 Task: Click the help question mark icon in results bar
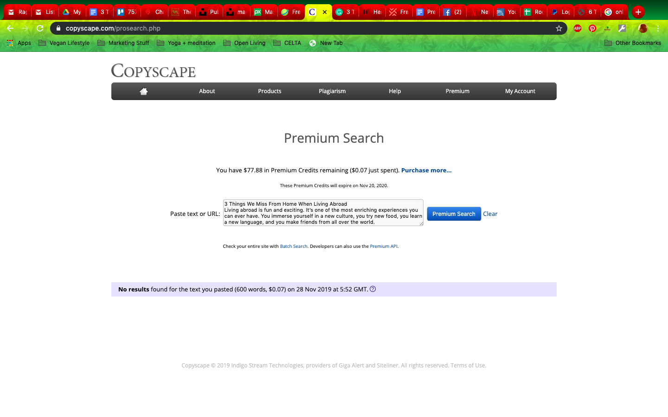point(373,289)
